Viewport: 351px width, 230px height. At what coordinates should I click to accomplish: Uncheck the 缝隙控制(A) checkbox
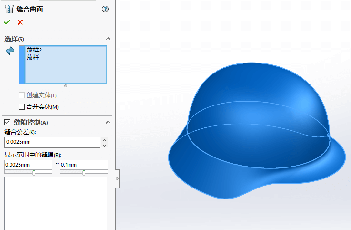point(7,122)
